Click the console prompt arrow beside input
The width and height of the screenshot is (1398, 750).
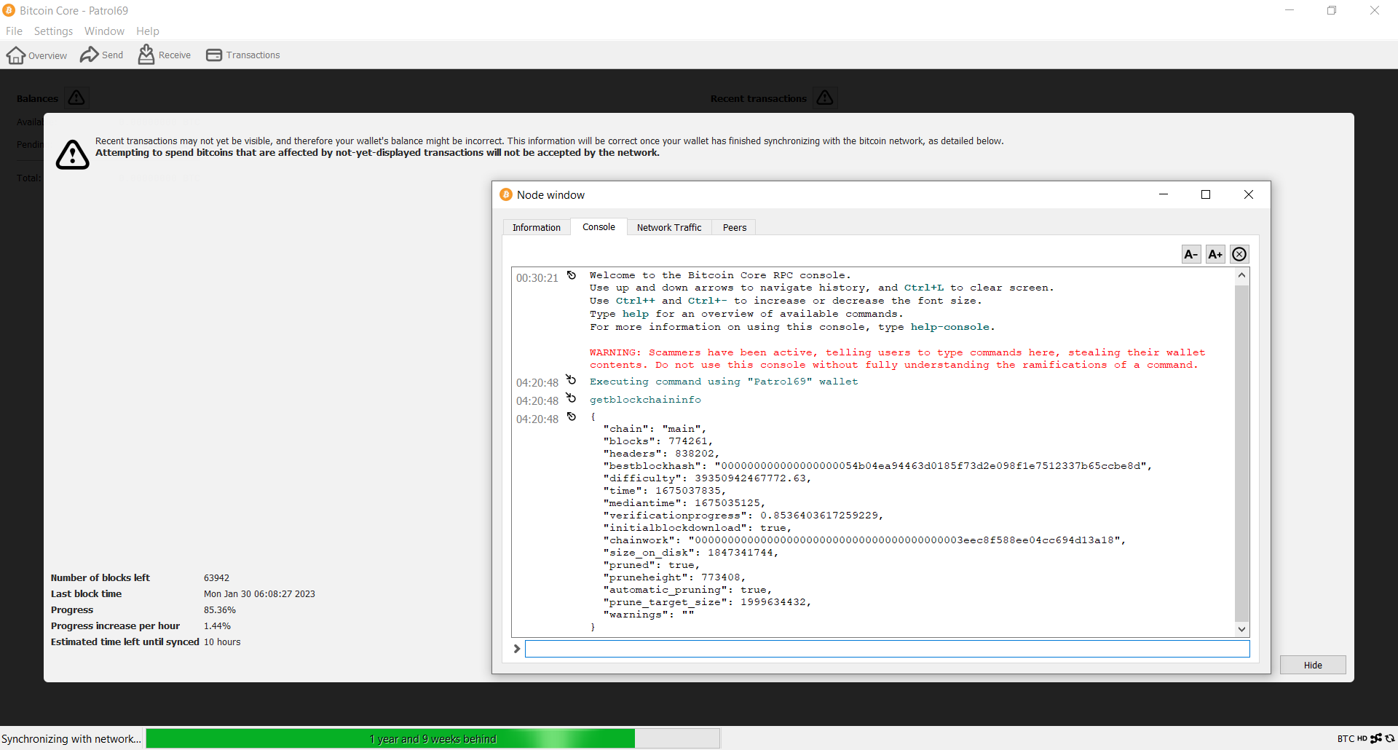click(517, 649)
